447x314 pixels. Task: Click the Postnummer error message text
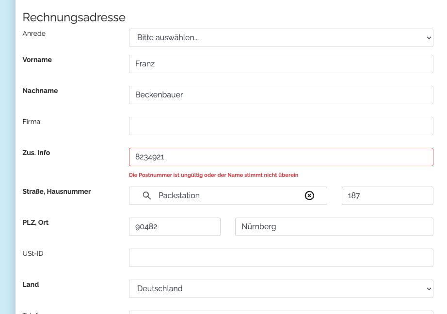pos(213,175)
